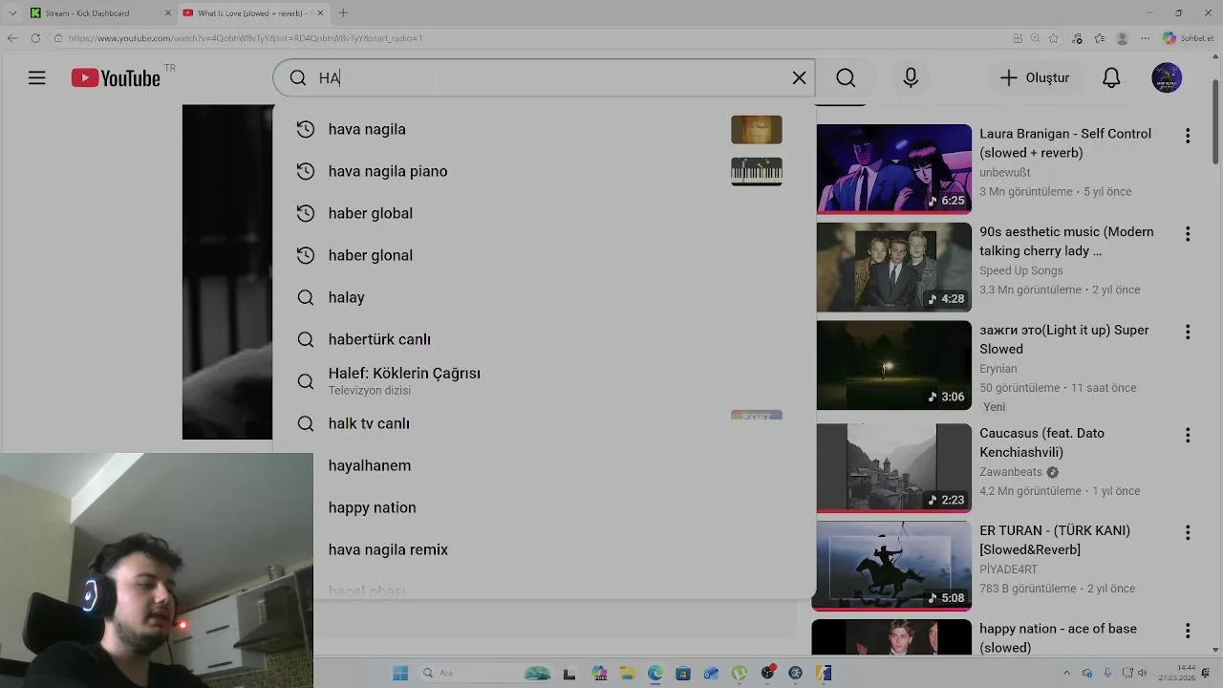Go back in the browser

point(12,38)
